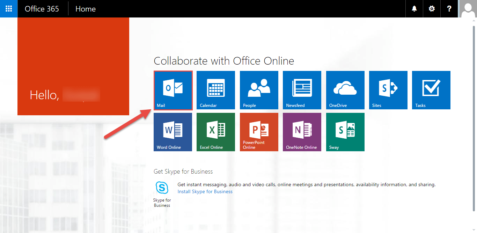Image resolution: width=477 pixels, height=233 pixels.
Task: Open the Mail tile
Action: (x=173, y=90)
